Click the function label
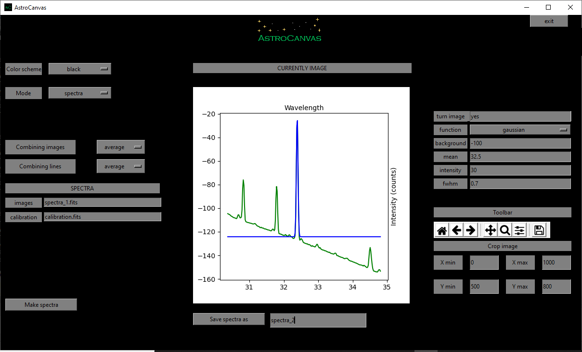This screenshot has height=352, width=582. [451, 129]
